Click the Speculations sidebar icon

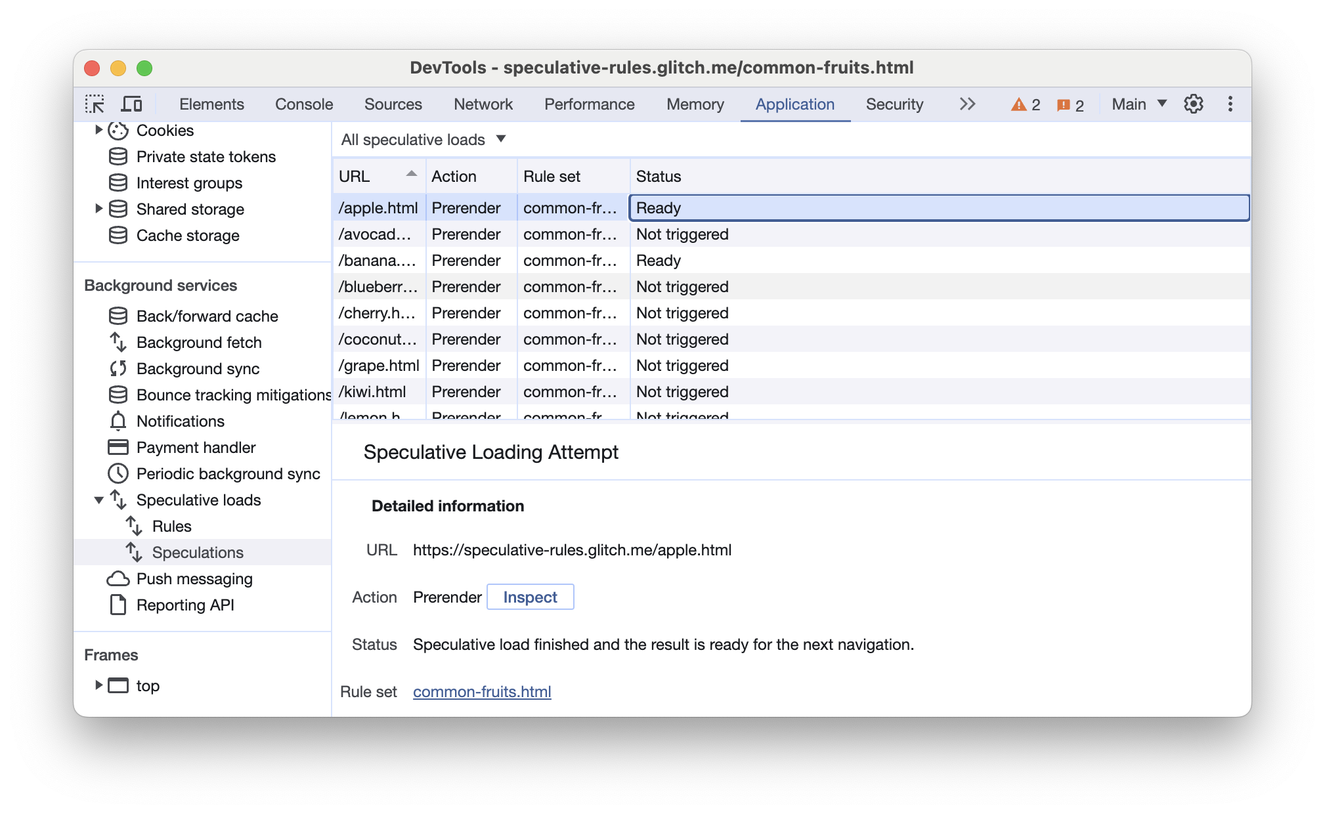[x=135, y=552]
